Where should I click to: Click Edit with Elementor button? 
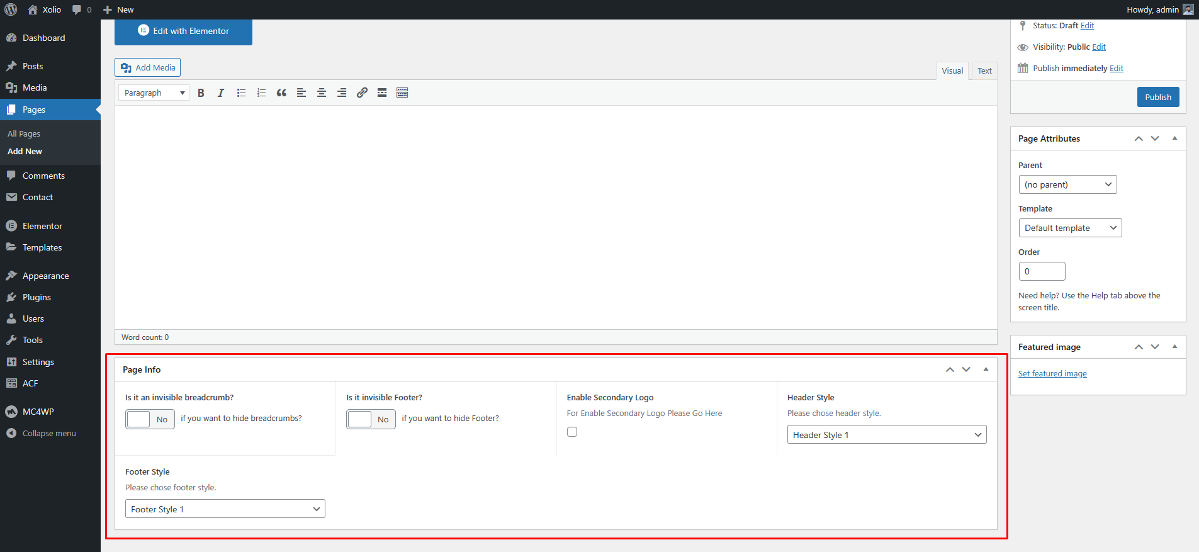tap(183, 31)
